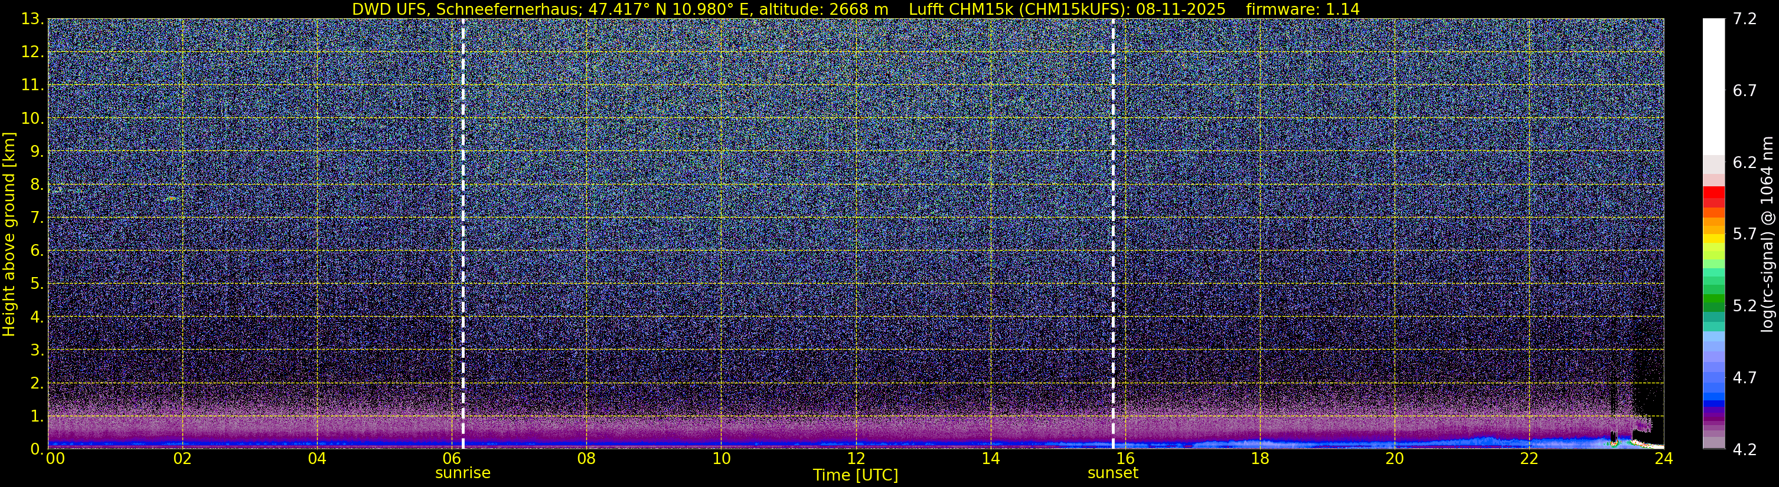Click the 'log(rc-signal) @ 1064 nm' colorbar label

pyautogui.click(x=1767, y=234)
